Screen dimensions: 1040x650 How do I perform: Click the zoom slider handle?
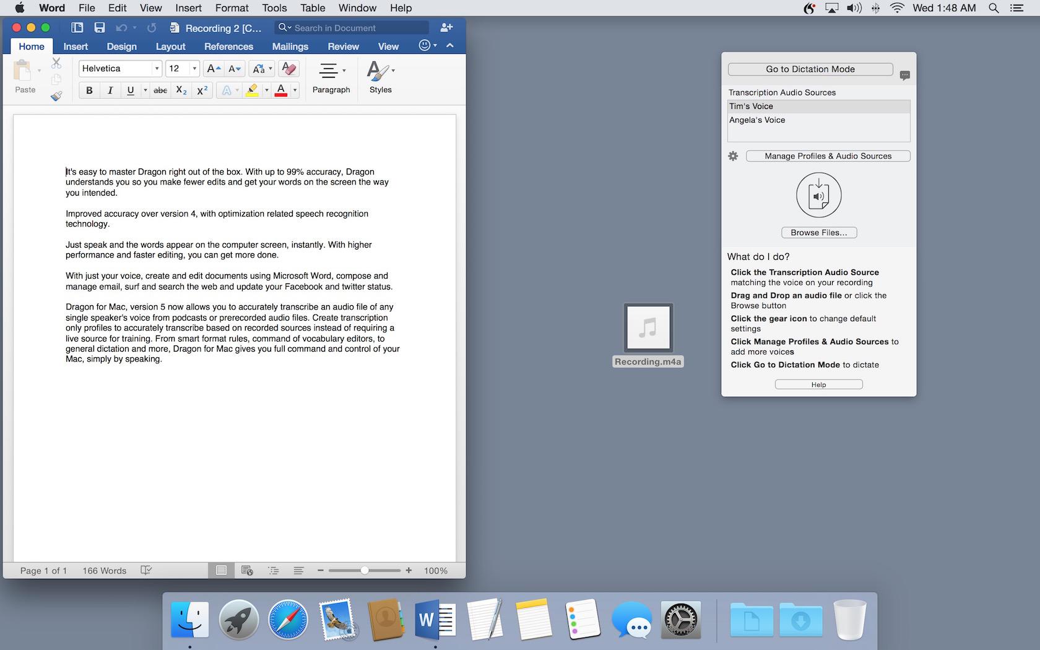point(365,570)
